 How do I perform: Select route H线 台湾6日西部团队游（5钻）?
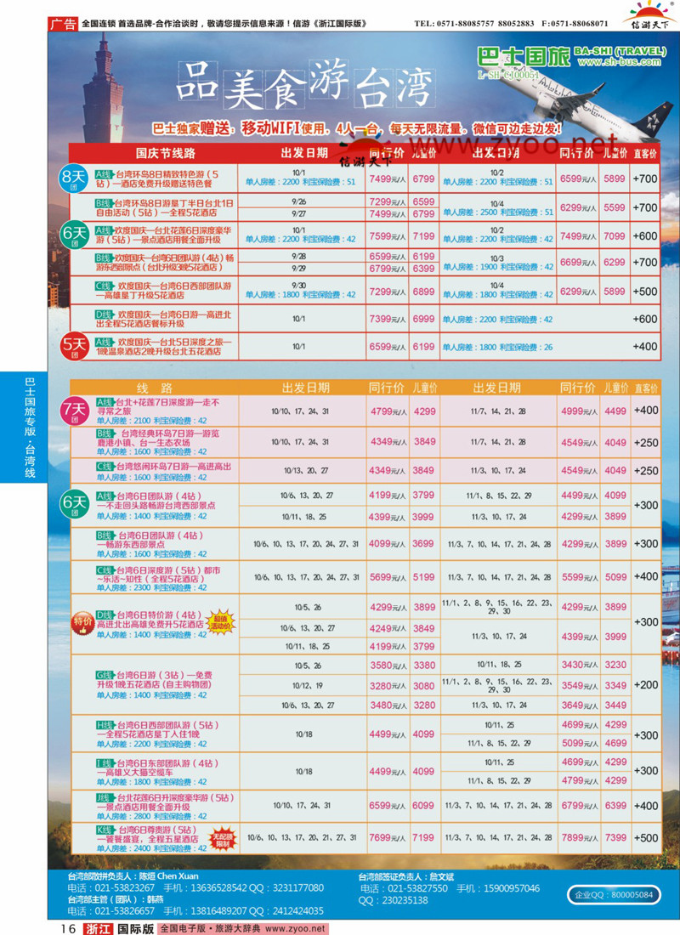point(157,730)
